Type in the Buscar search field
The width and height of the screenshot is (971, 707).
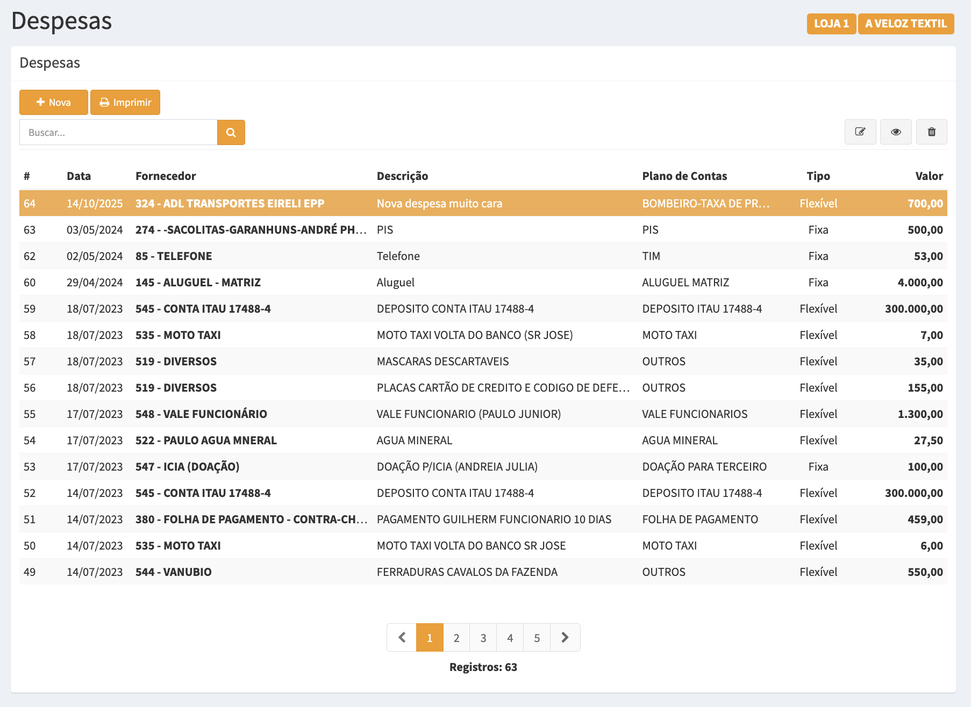pos(118,133)
